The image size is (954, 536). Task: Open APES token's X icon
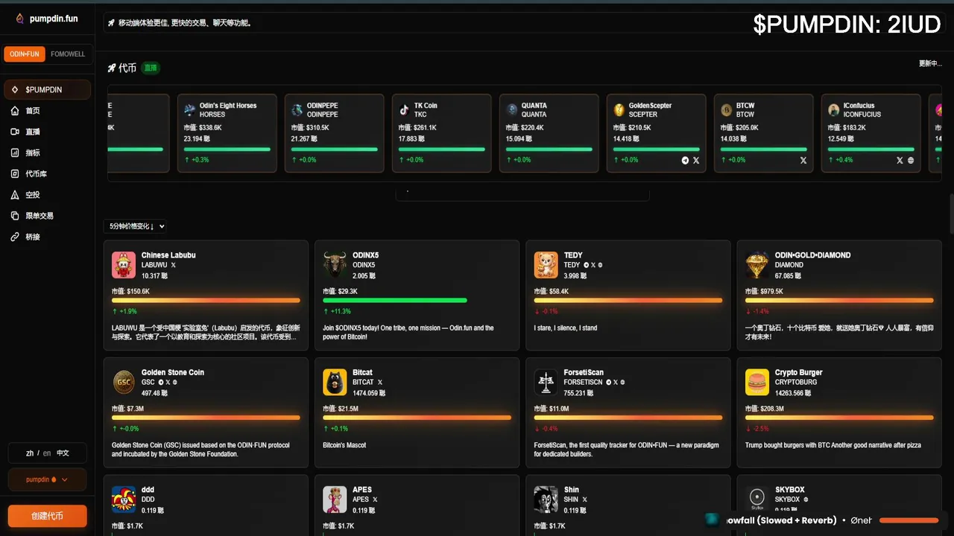375,500
